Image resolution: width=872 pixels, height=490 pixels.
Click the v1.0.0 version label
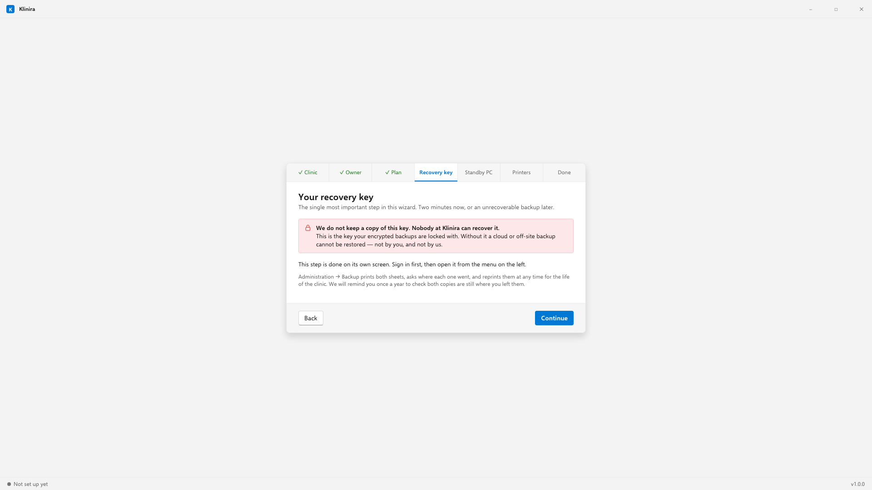pos(857,484)
